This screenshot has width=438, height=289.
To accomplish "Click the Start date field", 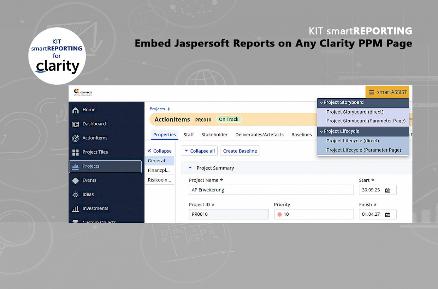I will 378,190.
